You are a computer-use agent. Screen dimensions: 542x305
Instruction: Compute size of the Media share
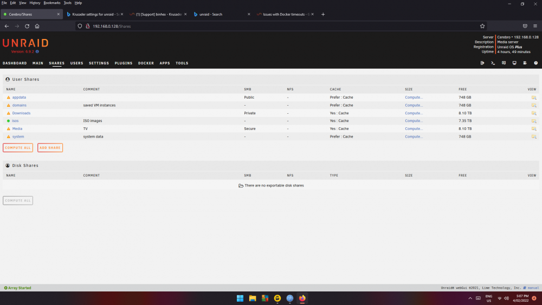click(414, 128)
